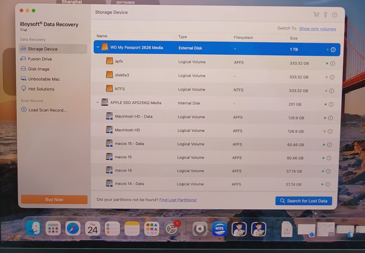Open Calendar showing 24 in the Dock

click(x=92, y=229)
